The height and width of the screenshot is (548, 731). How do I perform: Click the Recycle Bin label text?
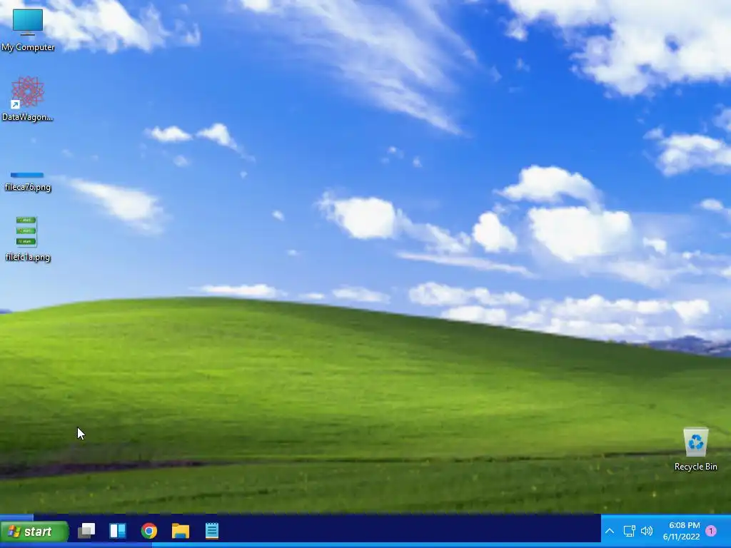point(695,467)
